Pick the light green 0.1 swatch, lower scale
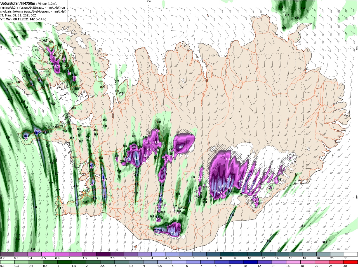This screenshot has width=358, height=268. point(7,262)
